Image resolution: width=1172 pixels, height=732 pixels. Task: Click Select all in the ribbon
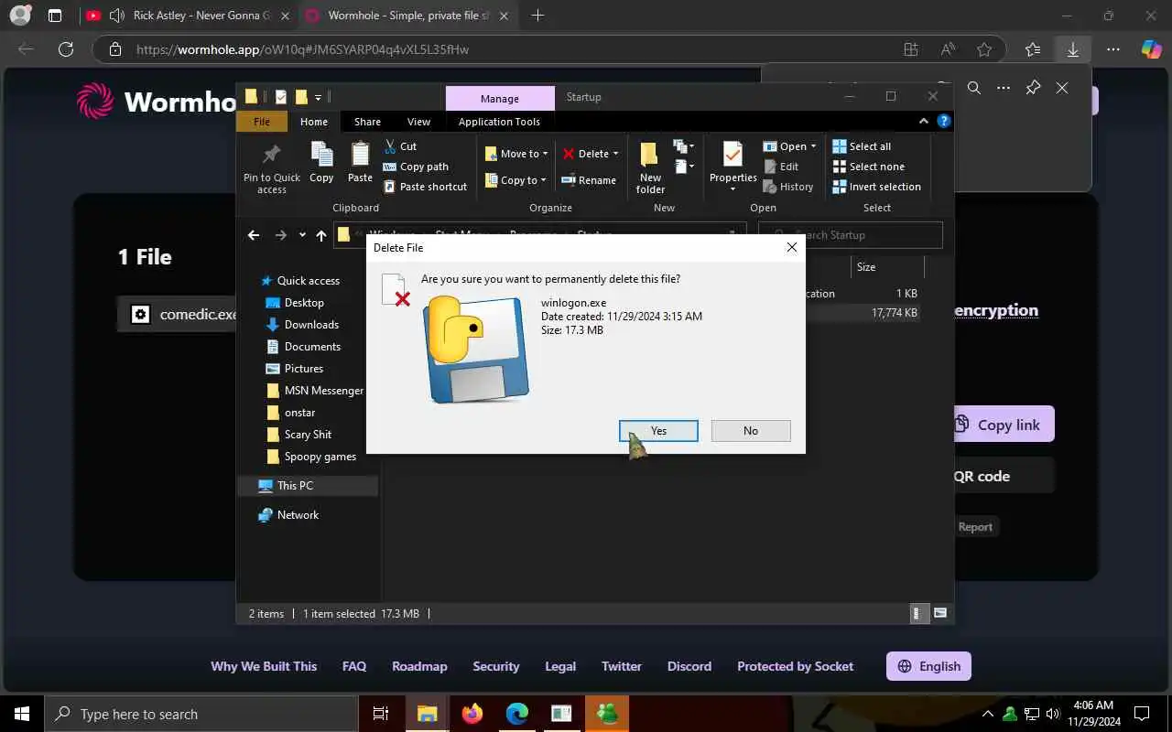(862, 146)
